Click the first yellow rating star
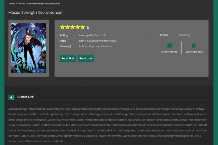The height and width of the screenshot is (145, 218). [62, 27]
